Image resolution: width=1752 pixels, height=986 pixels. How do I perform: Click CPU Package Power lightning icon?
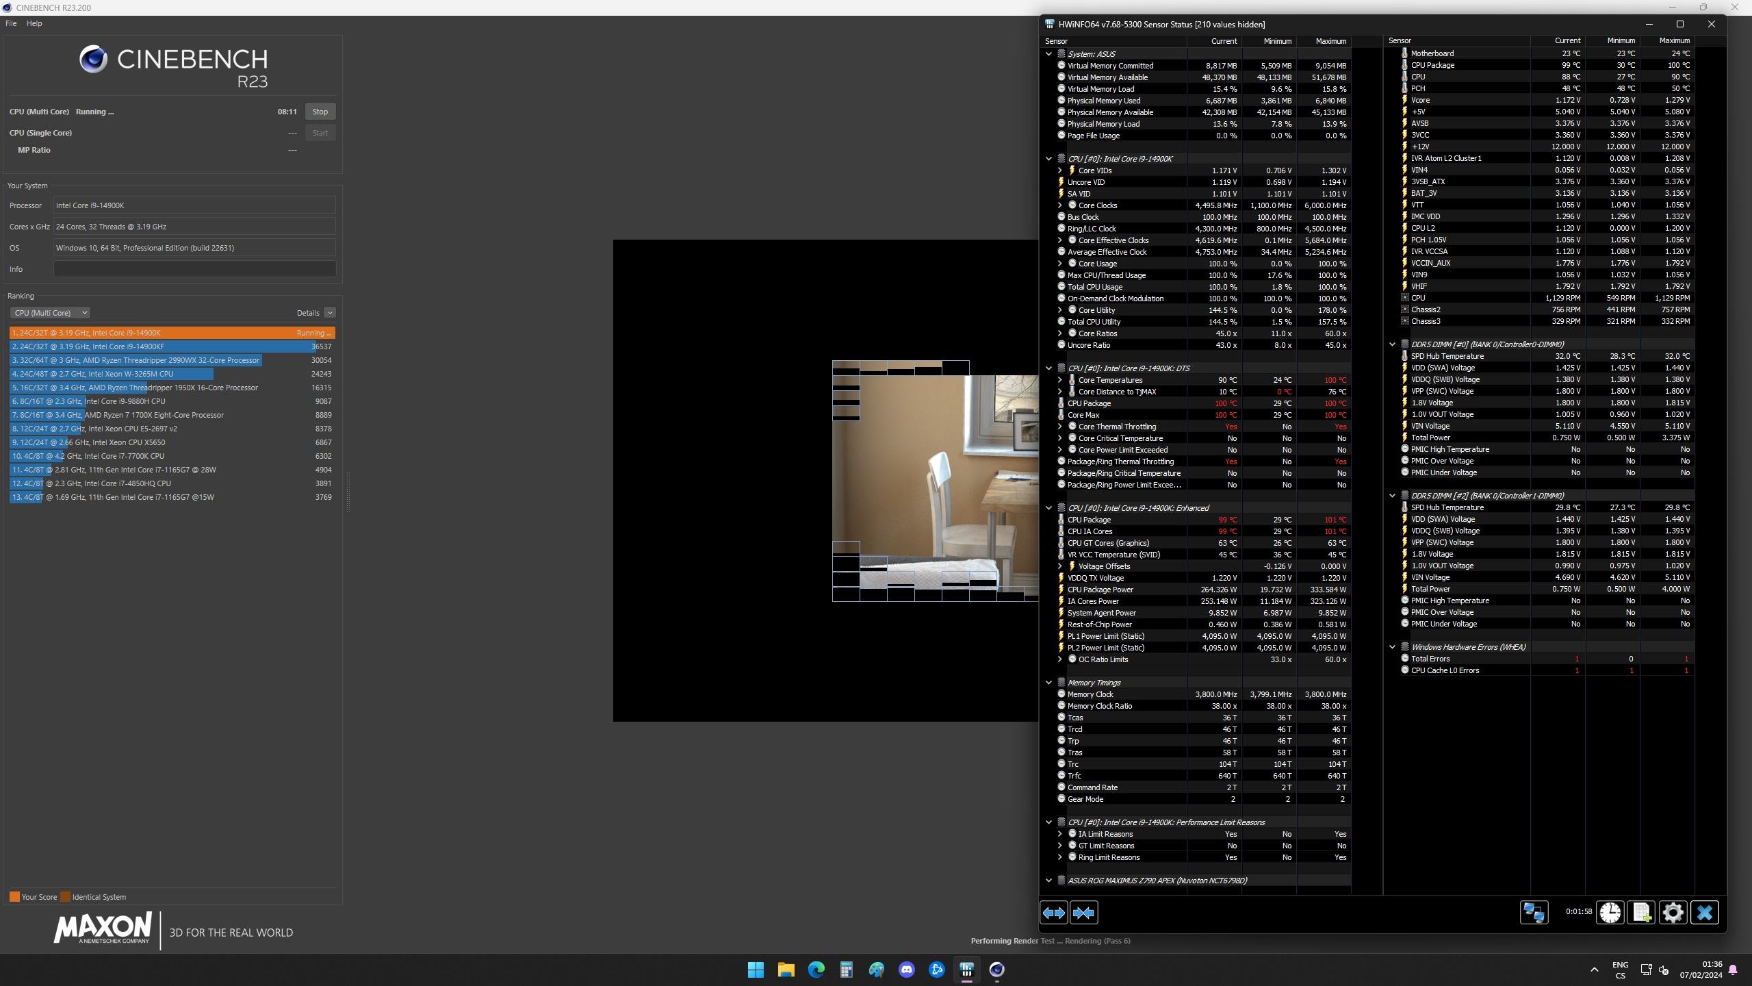pos(1061,590)
